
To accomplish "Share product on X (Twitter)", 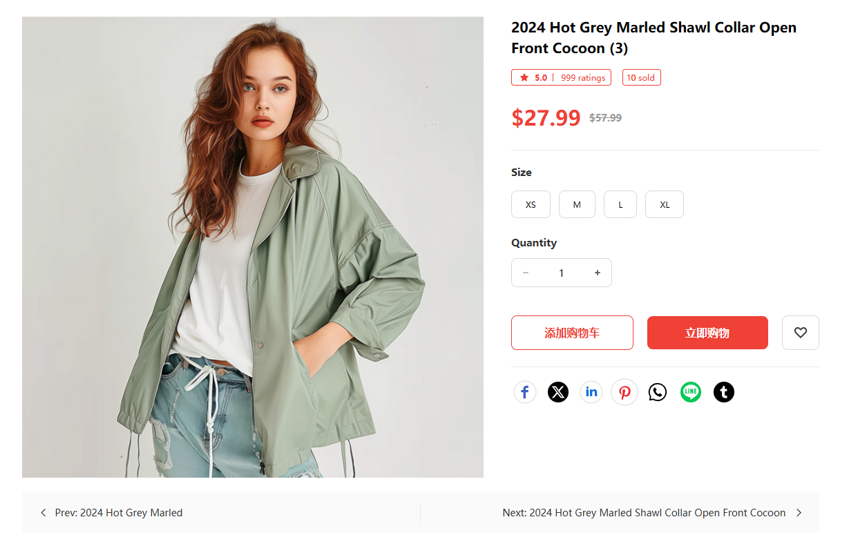I will (x=558, y=393).
